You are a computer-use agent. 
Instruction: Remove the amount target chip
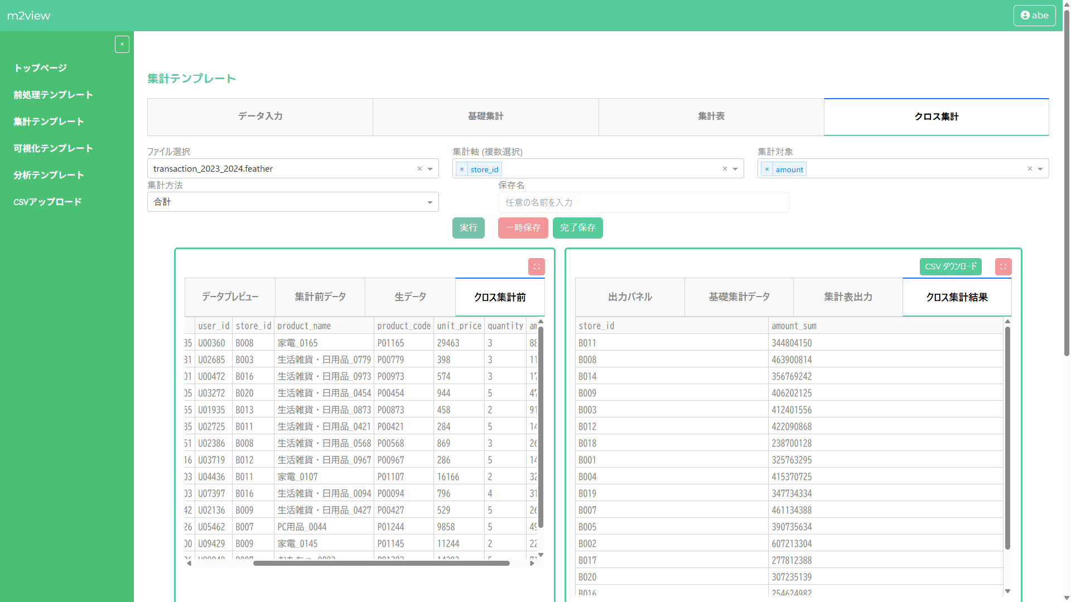click(767, 169)
